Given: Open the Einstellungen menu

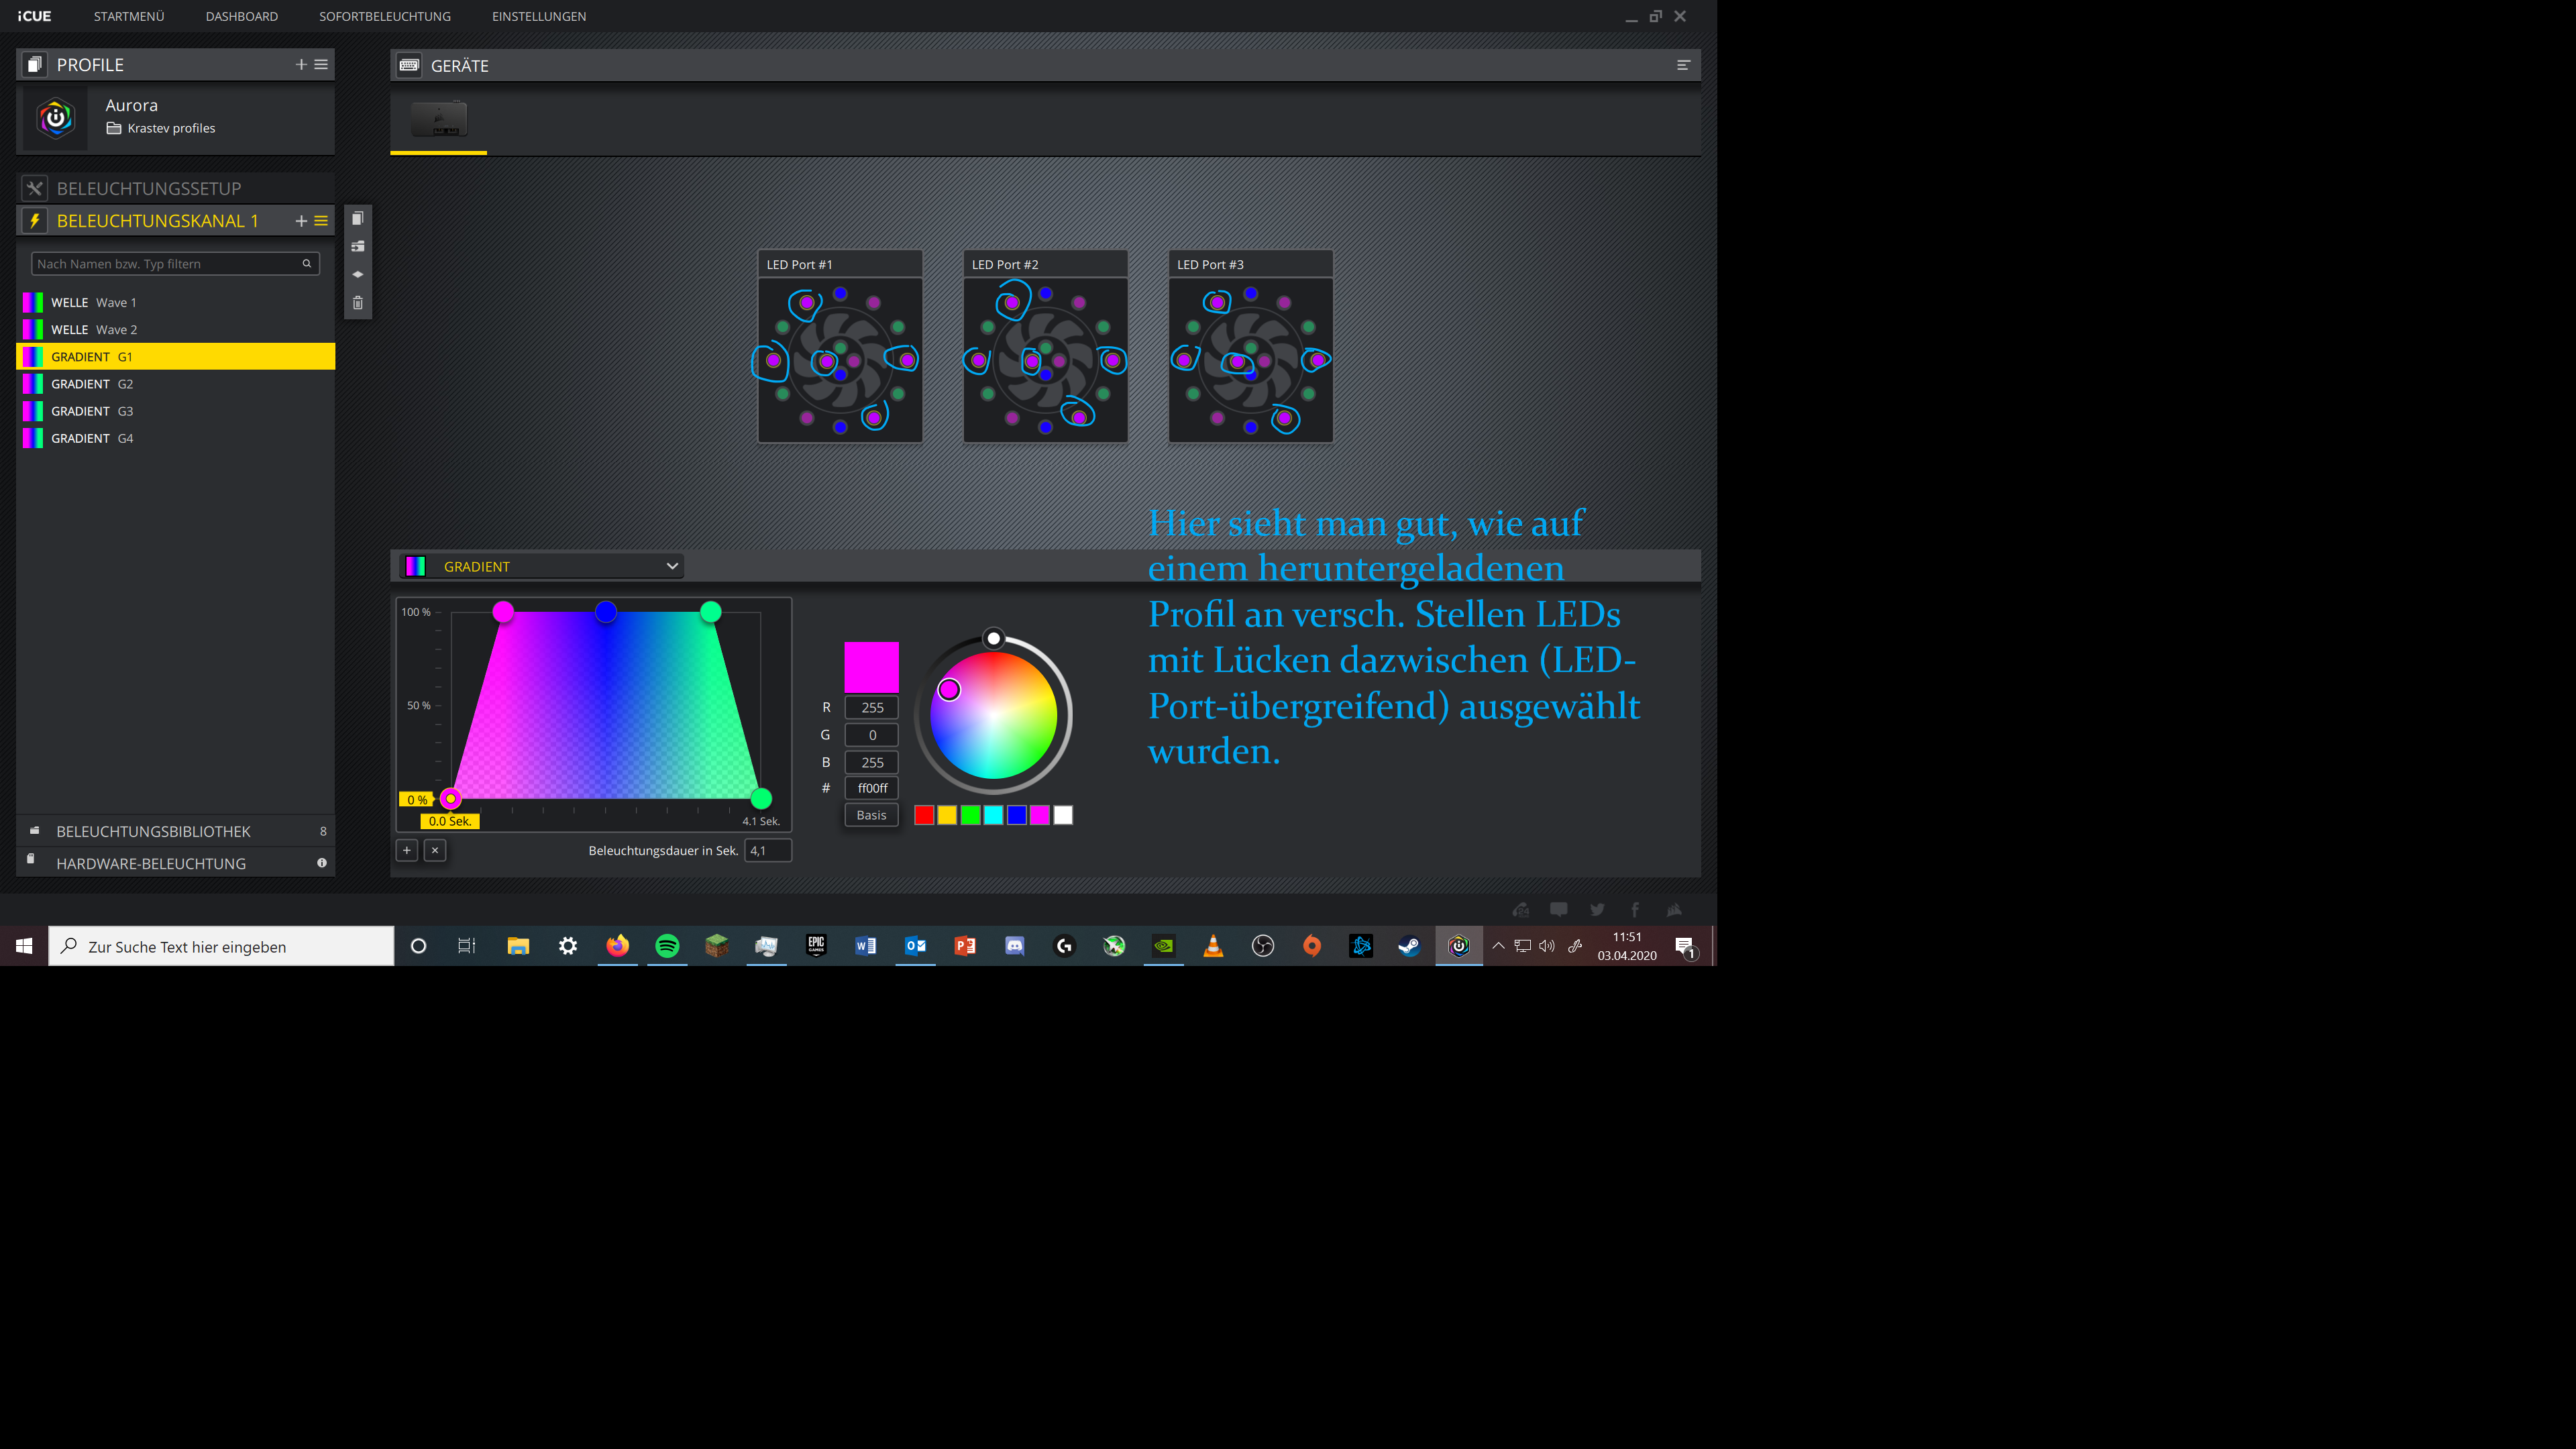Looking at the screenshot, I should [x=538, y=16].
